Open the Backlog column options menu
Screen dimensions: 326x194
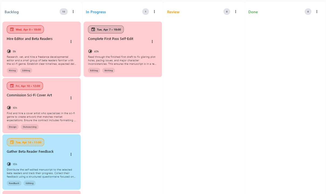(x=73, y=12)
